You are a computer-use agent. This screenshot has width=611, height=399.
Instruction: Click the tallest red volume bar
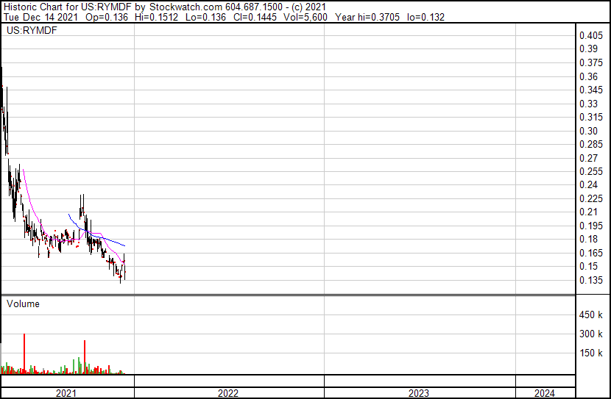[x=24, y=354]
